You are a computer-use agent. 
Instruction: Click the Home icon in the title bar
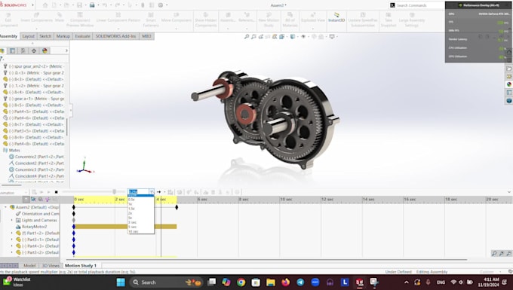pos(45,5)
